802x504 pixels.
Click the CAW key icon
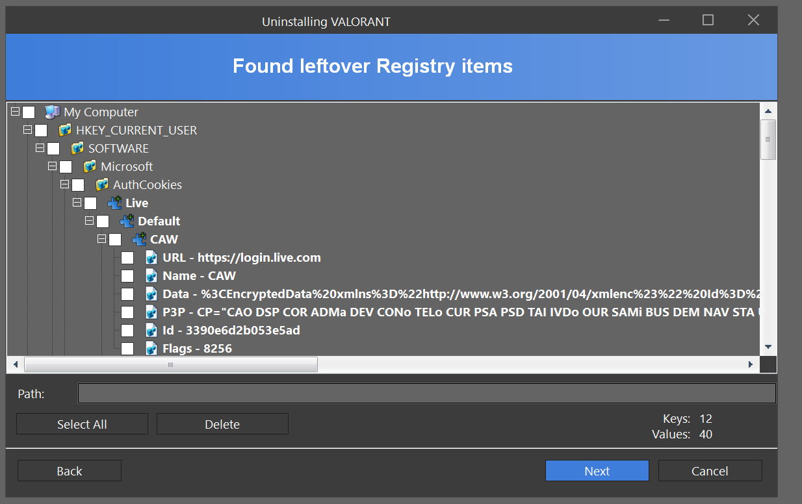pos(139,240)
